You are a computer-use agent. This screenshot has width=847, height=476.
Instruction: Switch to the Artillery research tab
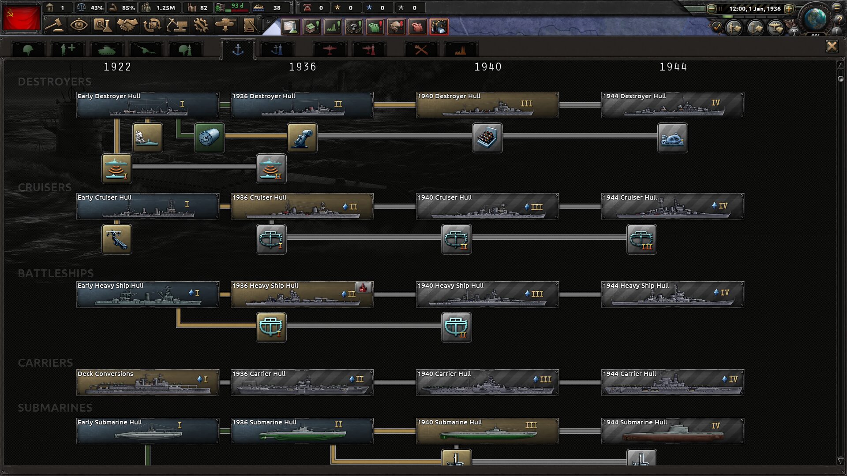coord(146,49)
